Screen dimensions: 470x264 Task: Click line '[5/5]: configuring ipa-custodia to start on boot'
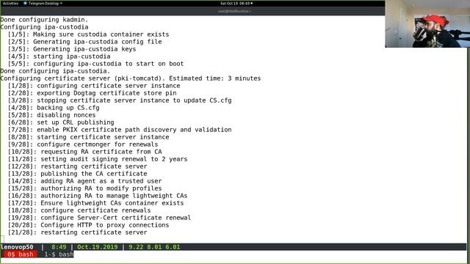pyautogui.click(x=95, y=64)
